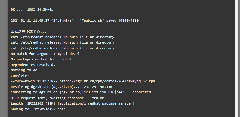Click the 'Resolving dg2.bt.cn' line
This screenshot has width=240, height=117.
(x=62, y=87)
